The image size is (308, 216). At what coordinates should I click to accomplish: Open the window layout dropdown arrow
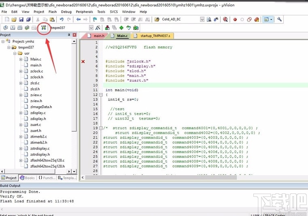[x=271, y=19]
